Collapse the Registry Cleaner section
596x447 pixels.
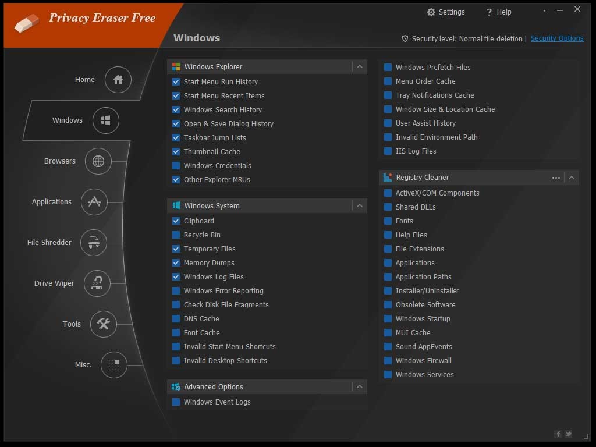click(x=572, y=178)
